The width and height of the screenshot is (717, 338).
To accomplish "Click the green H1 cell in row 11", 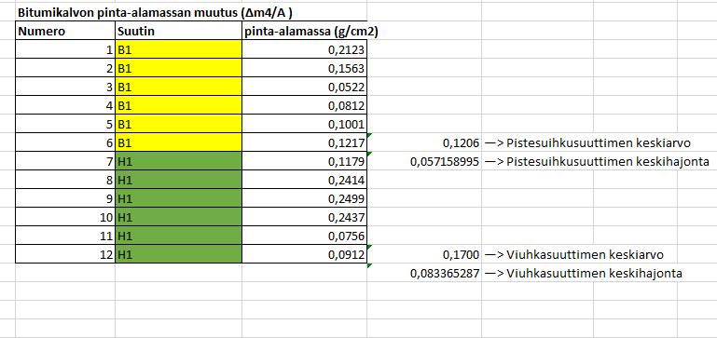I will coord(178,236).
